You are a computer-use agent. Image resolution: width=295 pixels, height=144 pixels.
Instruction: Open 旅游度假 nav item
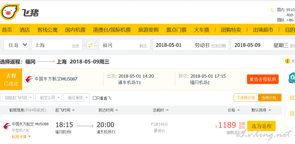148,30
